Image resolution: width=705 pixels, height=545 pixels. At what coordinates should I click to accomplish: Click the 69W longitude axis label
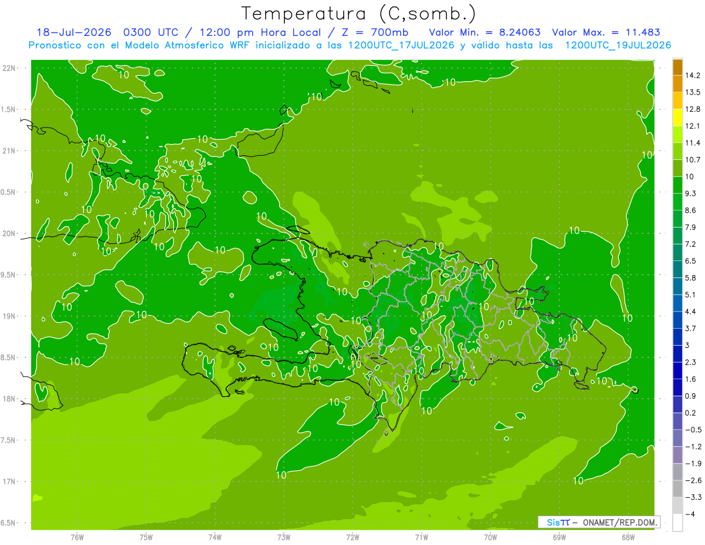click(559, 537)
